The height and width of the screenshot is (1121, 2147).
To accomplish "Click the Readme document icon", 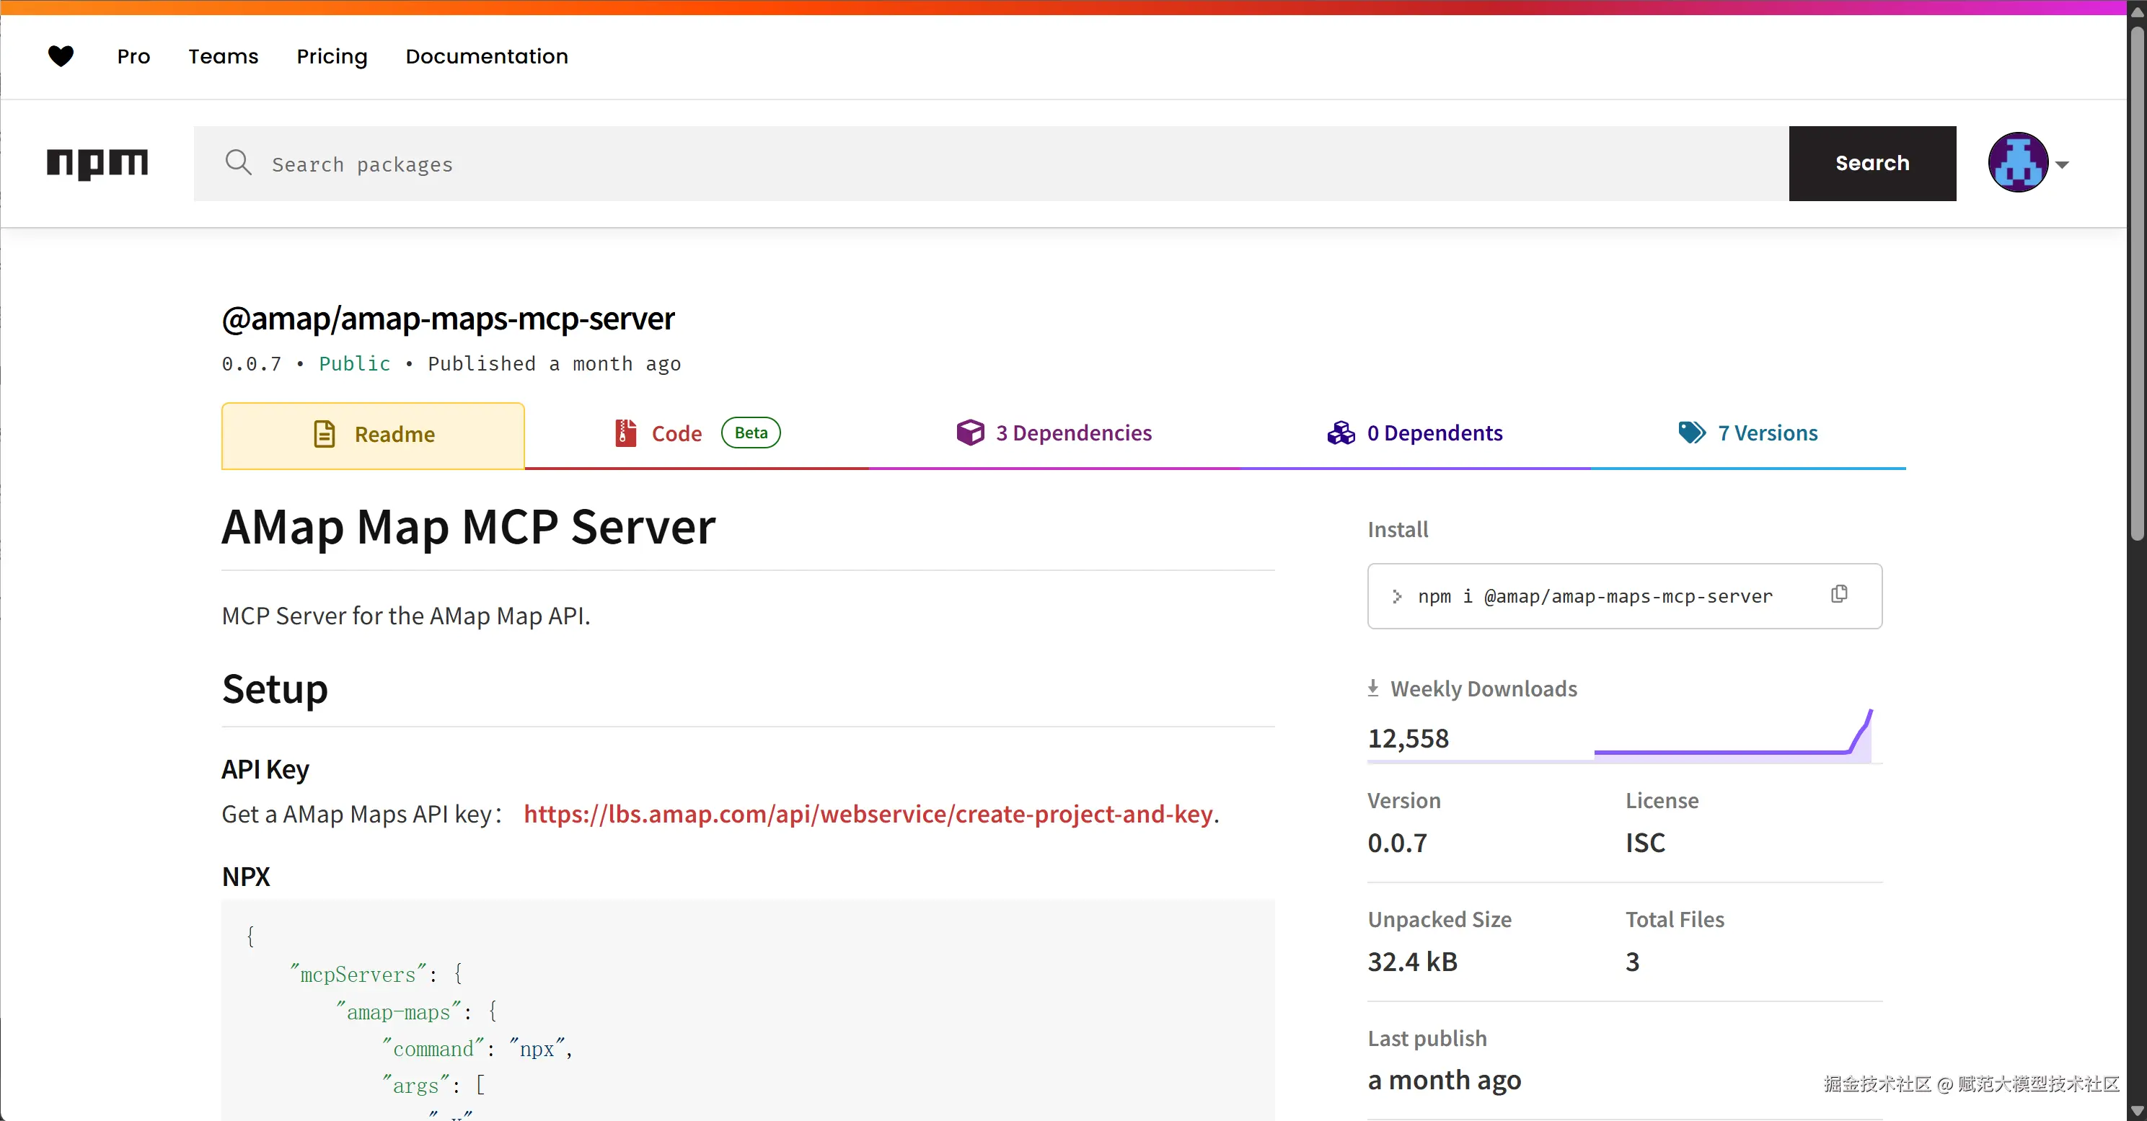I will coord(325,434).
